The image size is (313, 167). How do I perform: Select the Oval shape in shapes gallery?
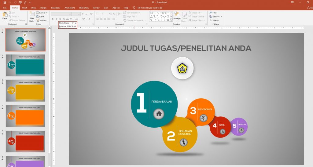click(x=164, y=13)
